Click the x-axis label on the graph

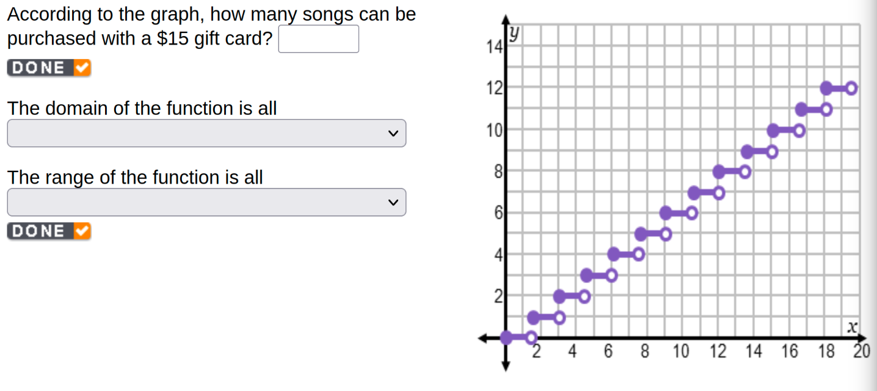pos(851,328)
